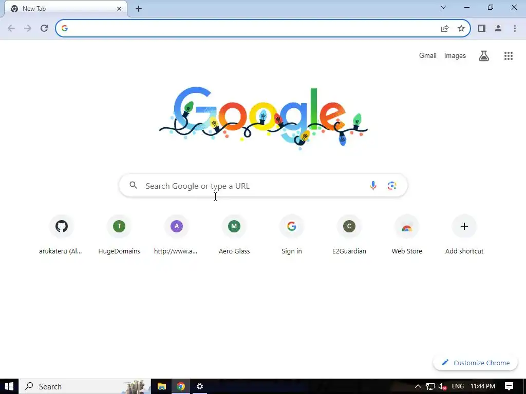Viewport: 526px width, 394px height.
Task: Open the Chrome profile menu
Action: pyautogui.click(x=498, y=29)
